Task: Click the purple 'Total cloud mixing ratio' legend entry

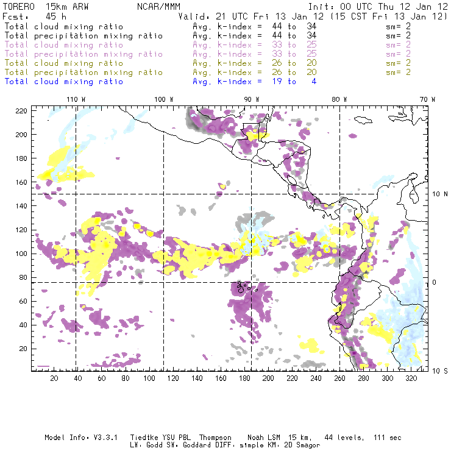Action: point(64,45)
